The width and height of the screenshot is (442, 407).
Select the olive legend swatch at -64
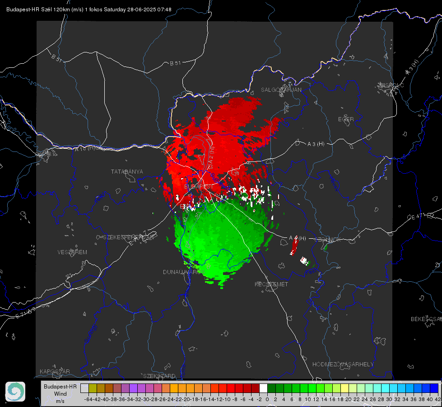coord(93,388)
